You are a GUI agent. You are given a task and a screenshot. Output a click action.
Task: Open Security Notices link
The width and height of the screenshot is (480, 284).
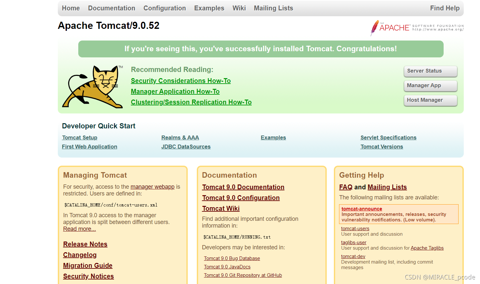88,276
